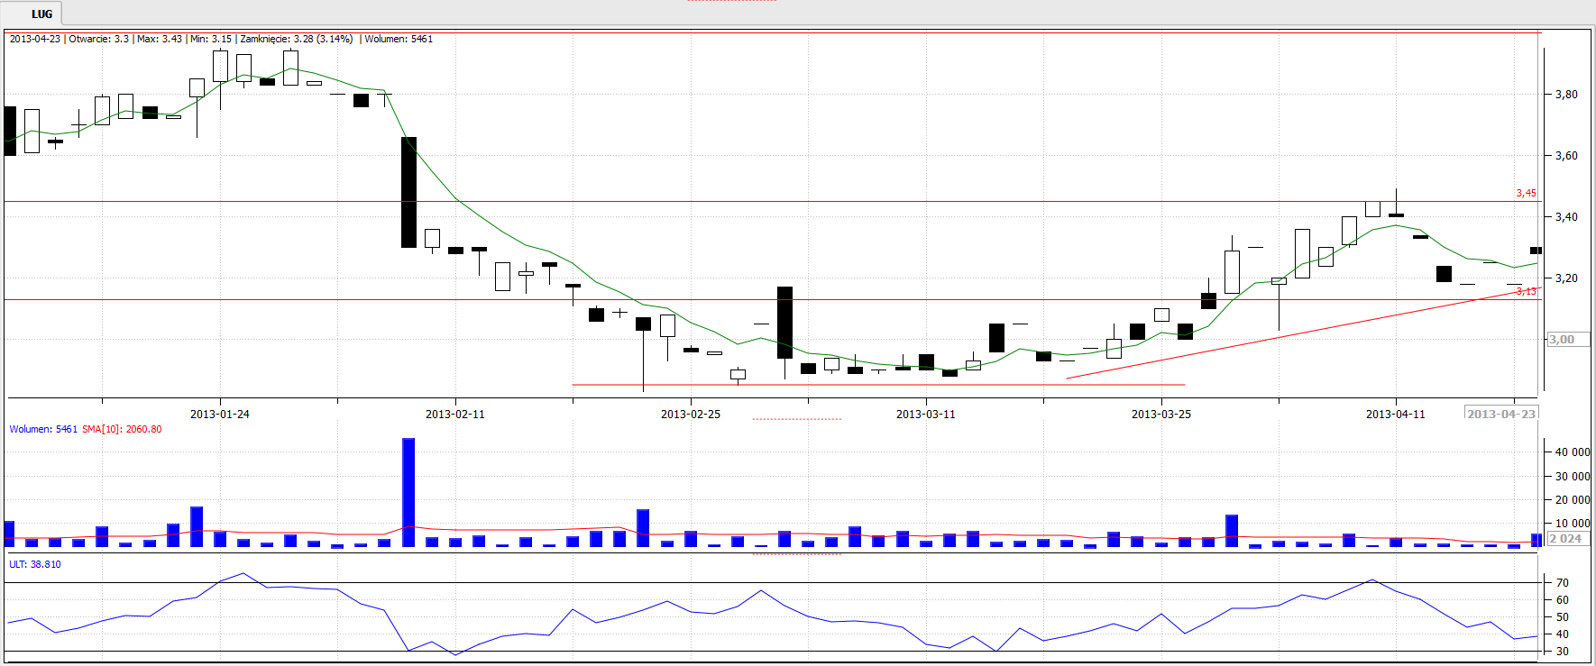The image size is (1596, 666).
Task: Click the large black candle below 3,60
Action: [408, 192]
